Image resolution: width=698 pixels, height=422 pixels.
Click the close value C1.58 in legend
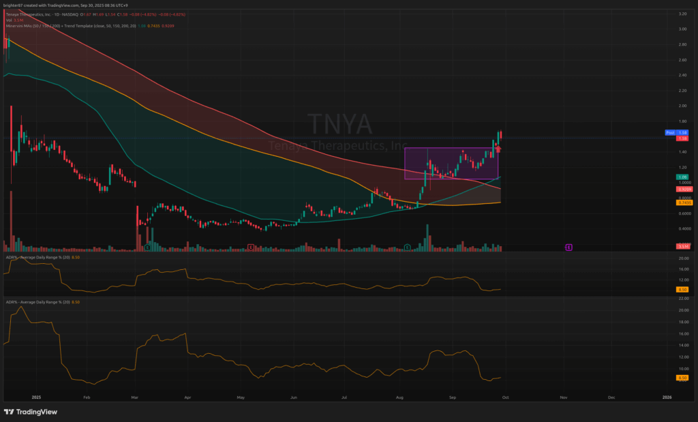tap(123, 15)
